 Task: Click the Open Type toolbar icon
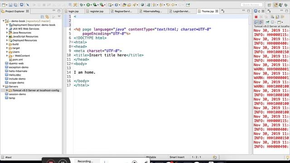tap(124, 5)
